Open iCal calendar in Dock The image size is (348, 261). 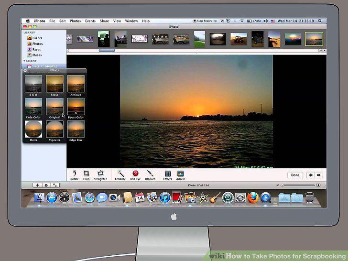coord(140,197)
